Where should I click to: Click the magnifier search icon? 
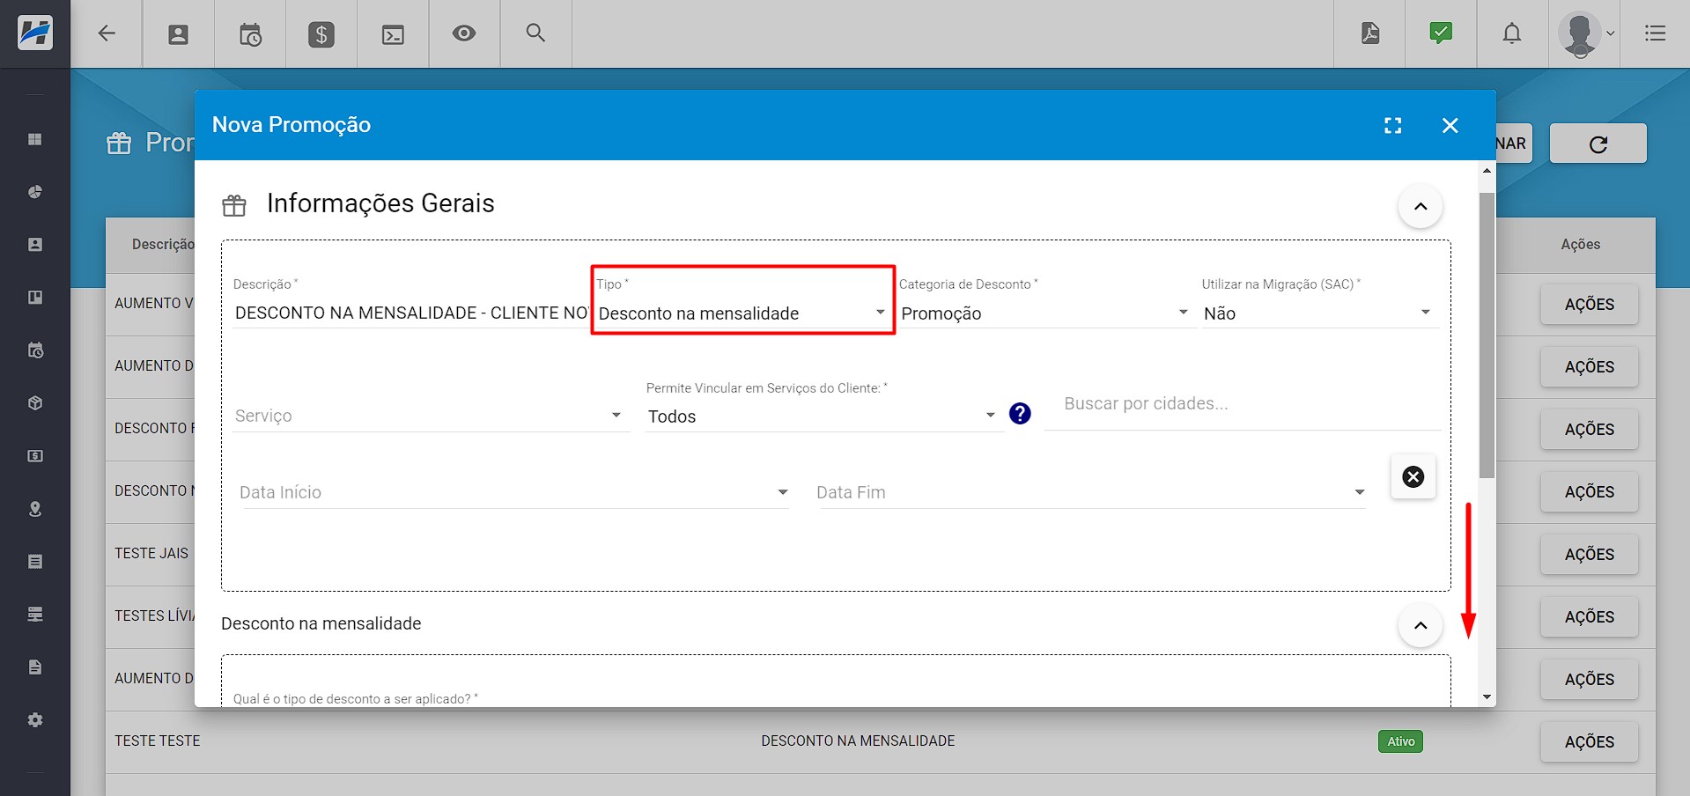(x=535, y=33)
